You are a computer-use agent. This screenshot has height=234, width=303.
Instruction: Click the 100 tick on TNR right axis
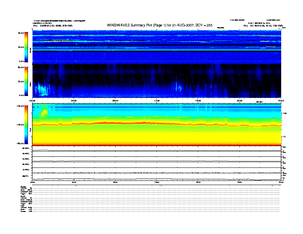tap(285, 113)
